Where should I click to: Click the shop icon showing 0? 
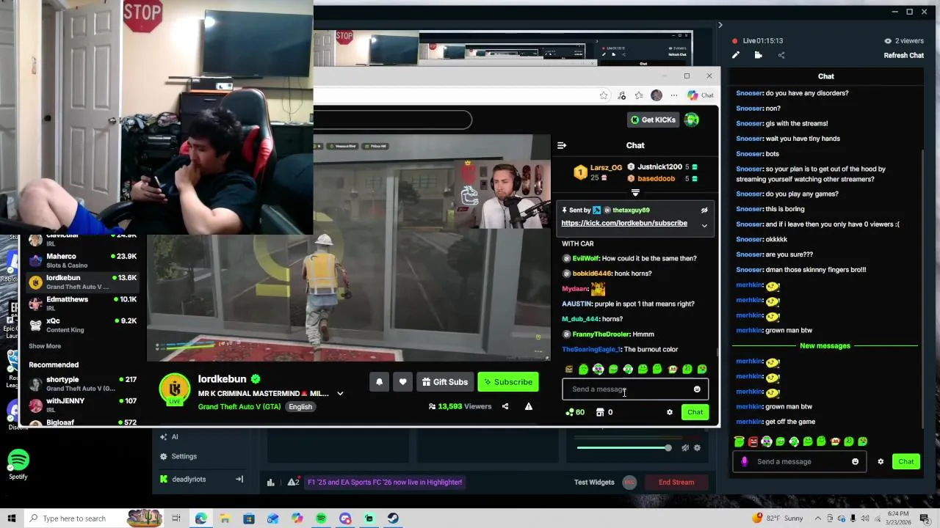[x=604, y=412]
